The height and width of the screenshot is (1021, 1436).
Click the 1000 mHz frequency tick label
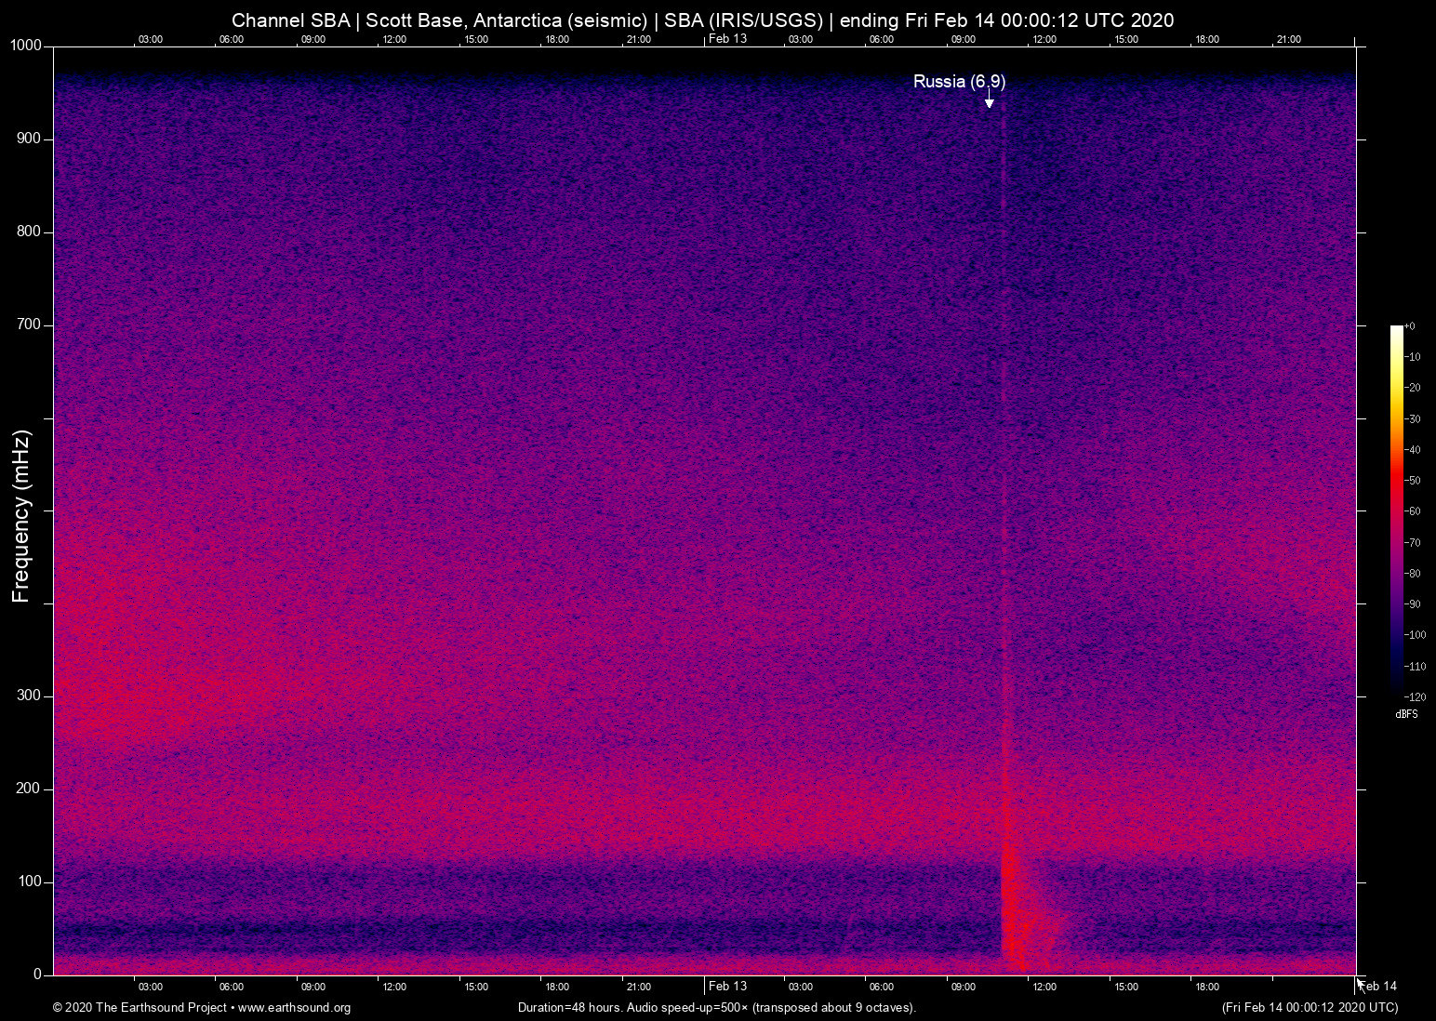(x=26, y=46)
